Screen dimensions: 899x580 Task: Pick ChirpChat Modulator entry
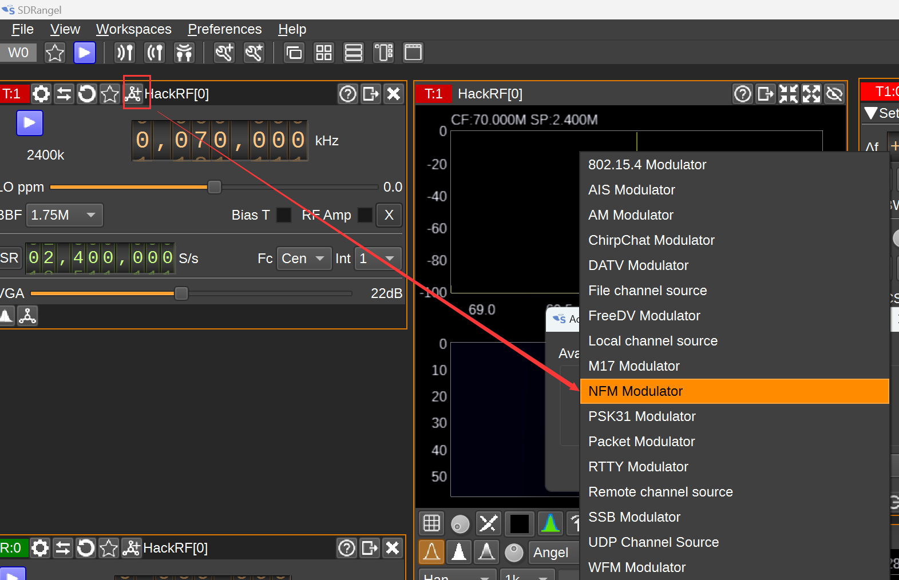735,240
